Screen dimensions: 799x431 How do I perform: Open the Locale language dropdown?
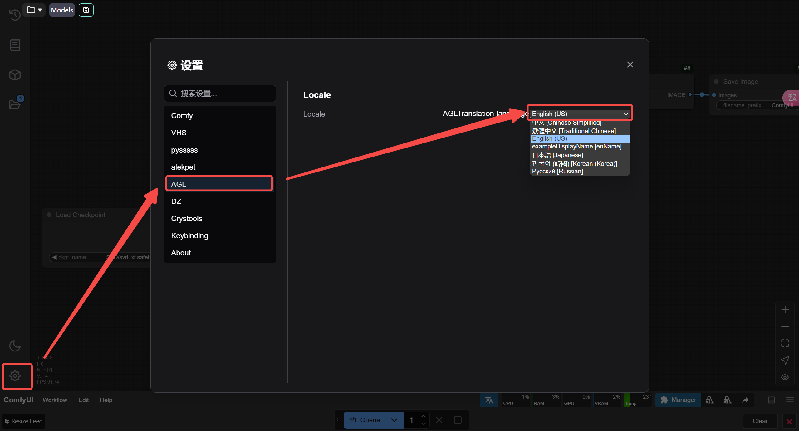580,114
